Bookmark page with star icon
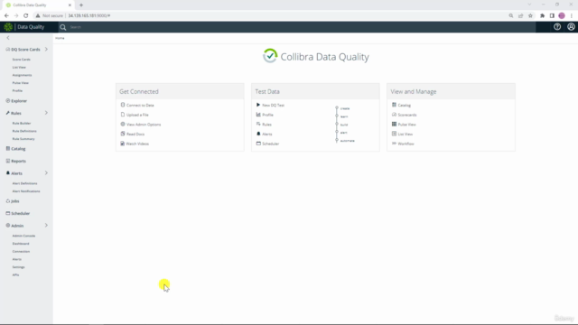578x325 pixels. 530,16
